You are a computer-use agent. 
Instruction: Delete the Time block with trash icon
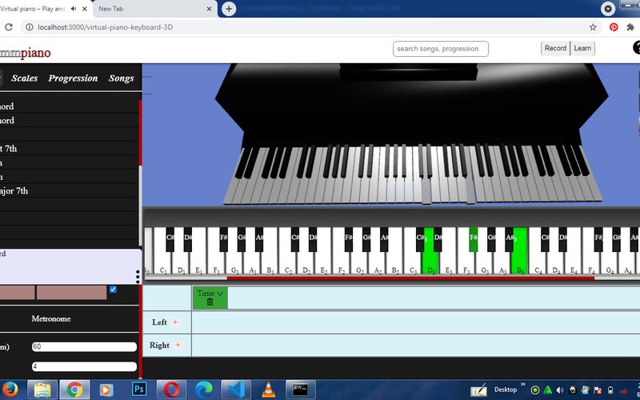click(210, 302)
